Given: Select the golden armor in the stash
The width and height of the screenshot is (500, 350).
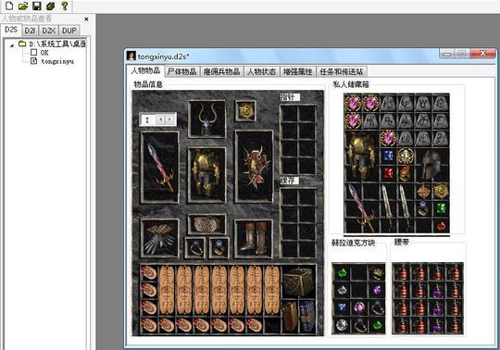Looking at the screenshot, I should (x=361, y=156).
